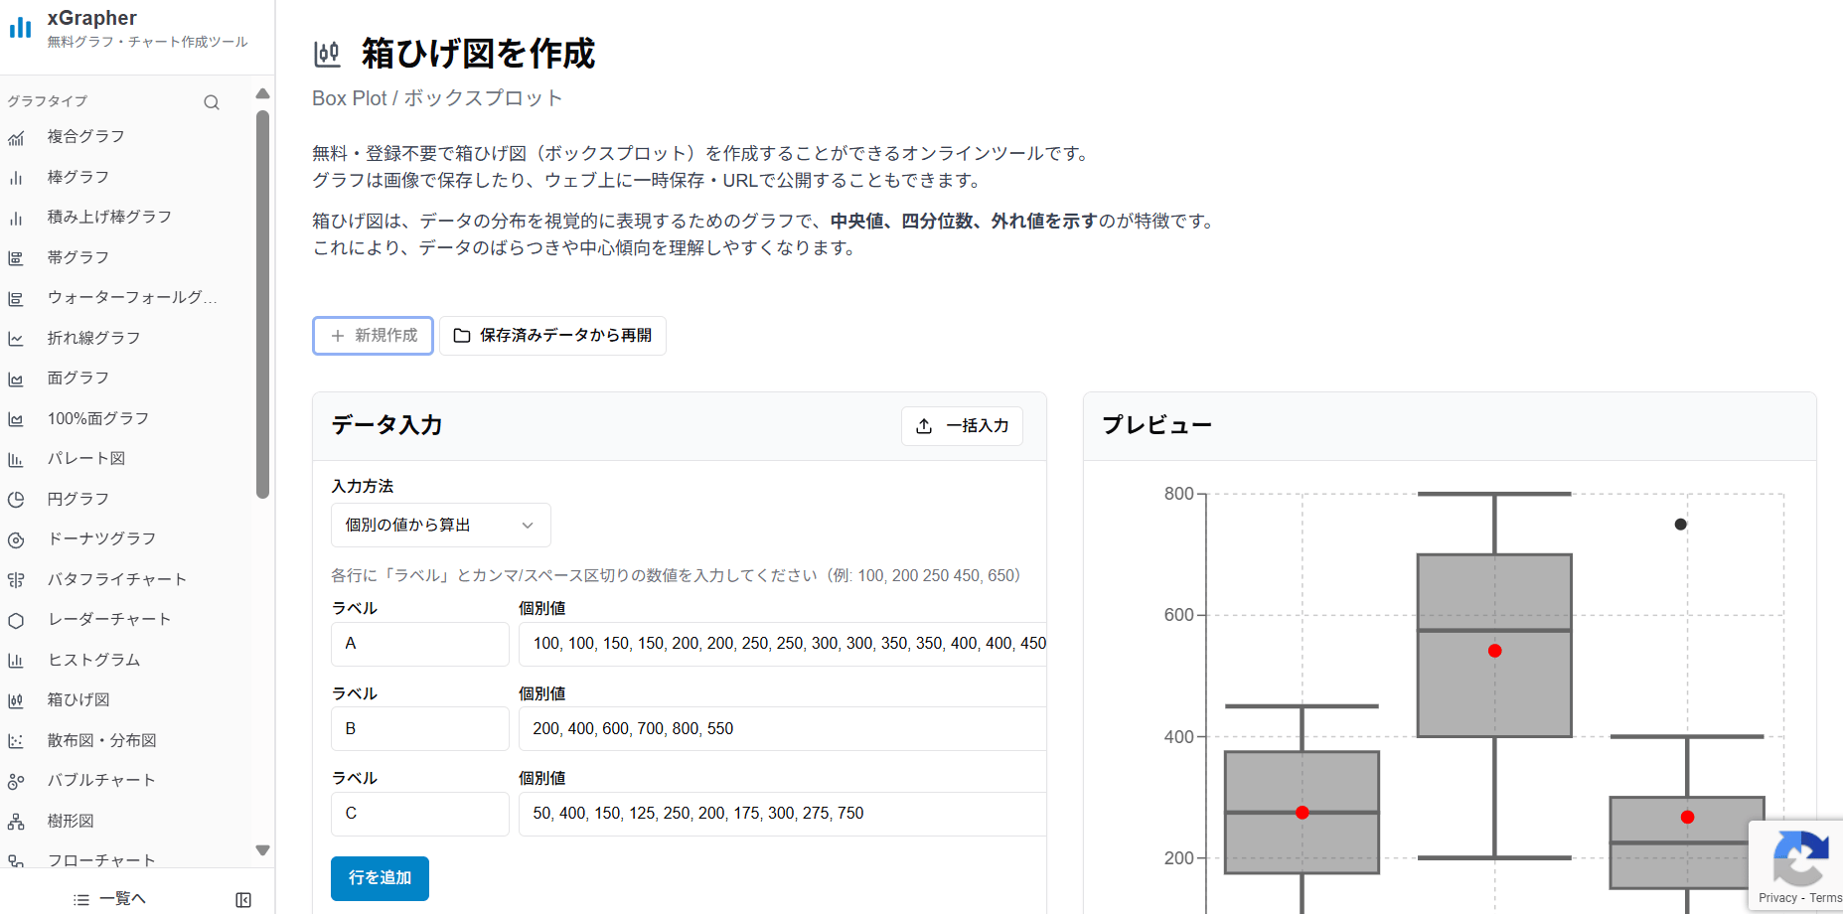Select the 棒グラフ (bar chart) type

(78, 177)
